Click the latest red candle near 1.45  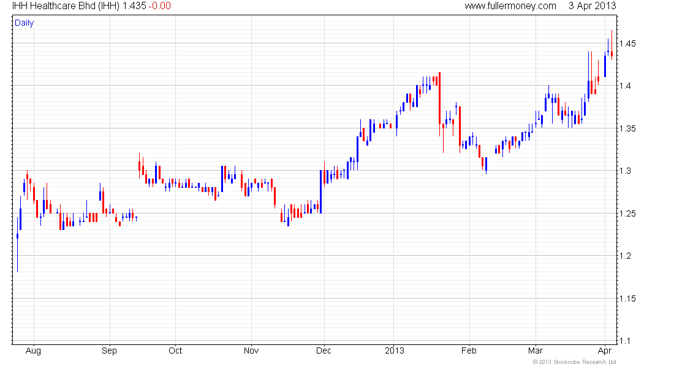point(612,45)
